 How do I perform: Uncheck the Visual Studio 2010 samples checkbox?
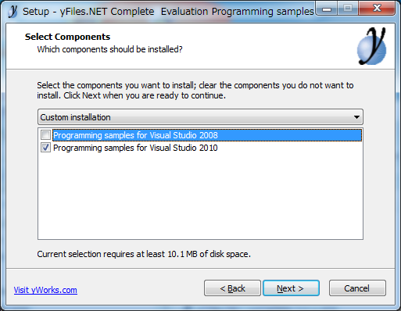[x=45, y=148]
